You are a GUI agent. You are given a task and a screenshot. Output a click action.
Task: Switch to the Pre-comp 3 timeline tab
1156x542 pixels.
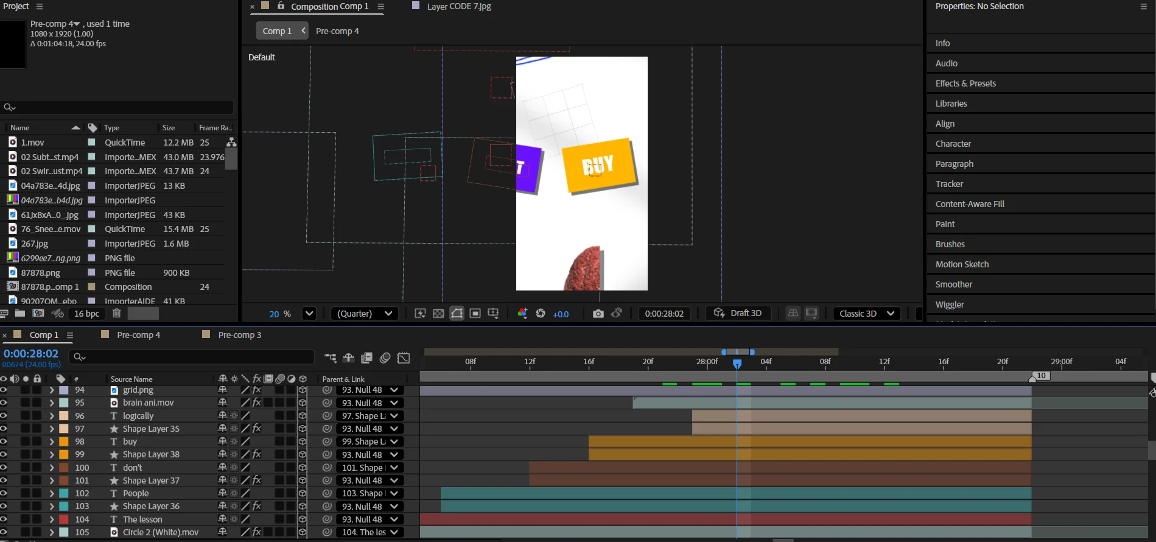(239, 335)
